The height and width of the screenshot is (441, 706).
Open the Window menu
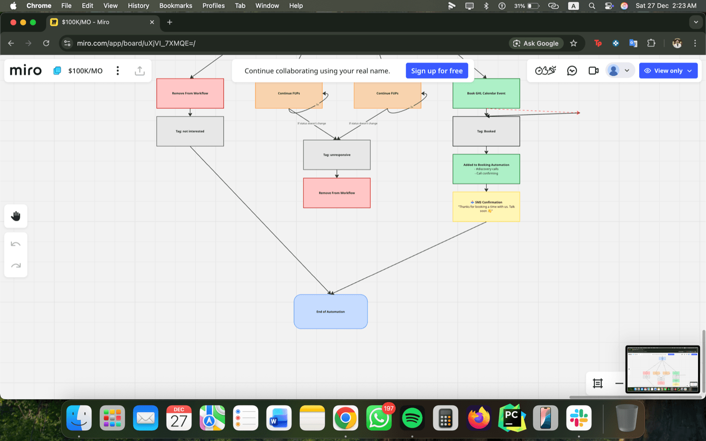coord(267,6)
